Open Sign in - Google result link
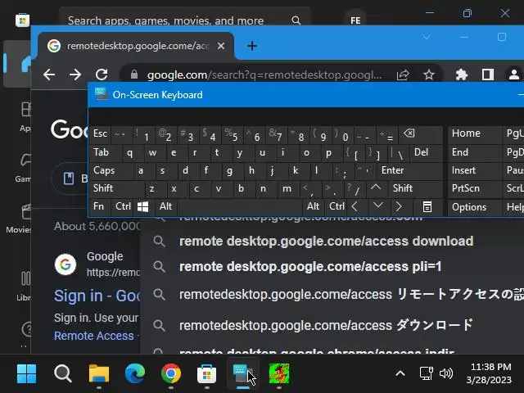 (97, 296)
